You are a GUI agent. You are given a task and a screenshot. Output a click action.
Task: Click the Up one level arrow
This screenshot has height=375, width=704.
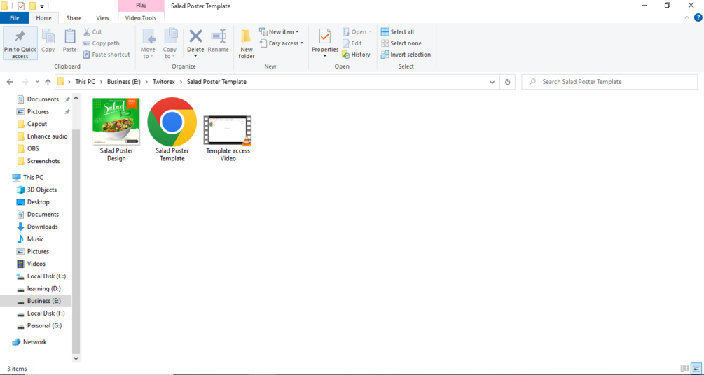coord(48,82)
